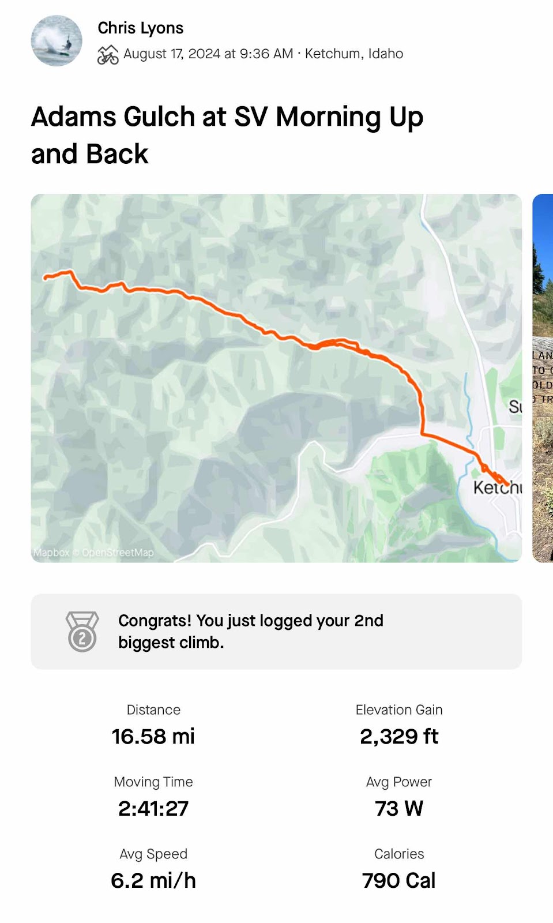
Task: Open the trail sign photo thumbnail
Action: coord(543,378)
